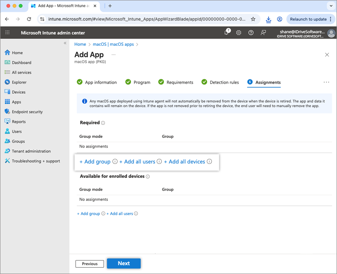The width and height of the screenshot is (337, 274).
Task: Click the info icon beside Required
Action: coord(103,123)
